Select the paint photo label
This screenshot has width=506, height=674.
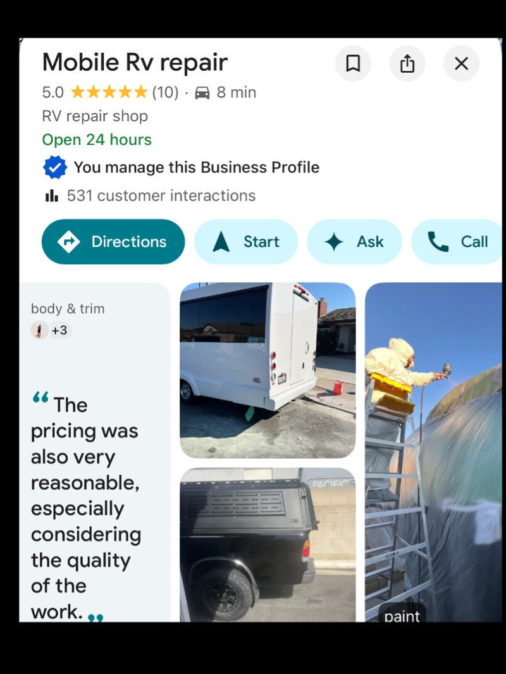[x=402, y=615]
